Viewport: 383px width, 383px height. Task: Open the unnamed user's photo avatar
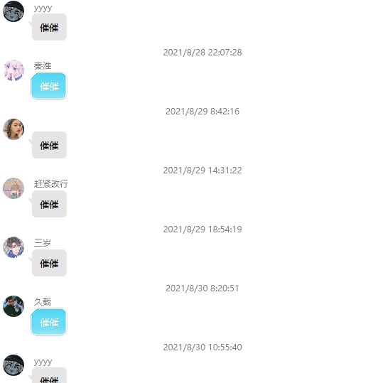(x=14, y=129)
